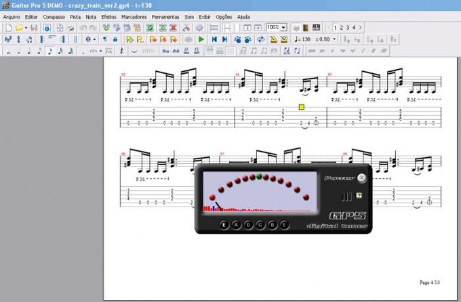This screenshot has height=302, width=461.
Task: Select B string button on the tuner
Action: [x=273, y=225]
